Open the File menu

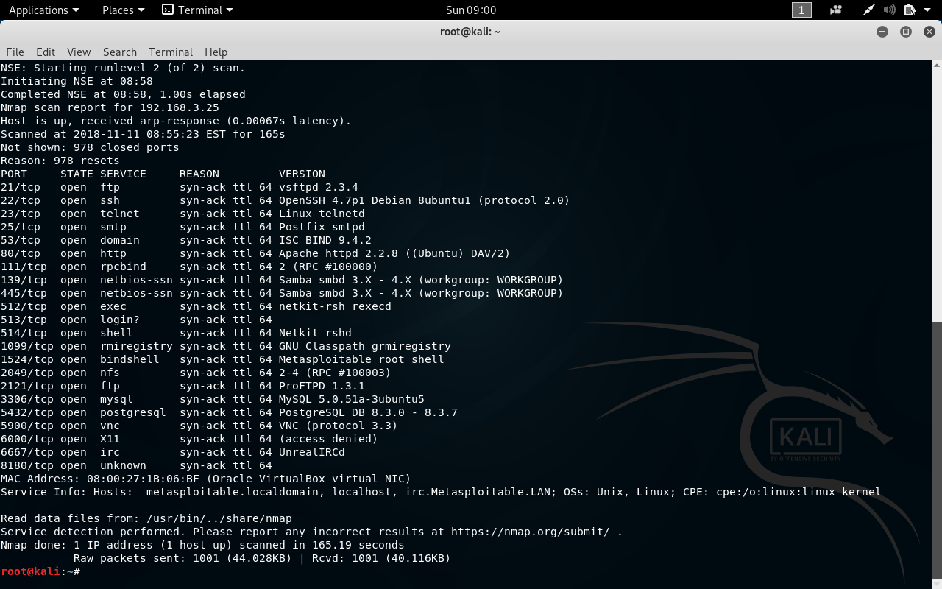pyautogui.click(x=15, y=52)
